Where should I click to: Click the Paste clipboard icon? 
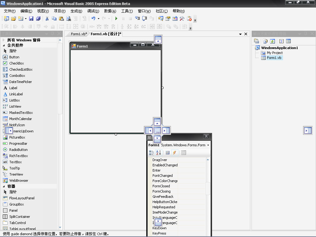(61, 19)
